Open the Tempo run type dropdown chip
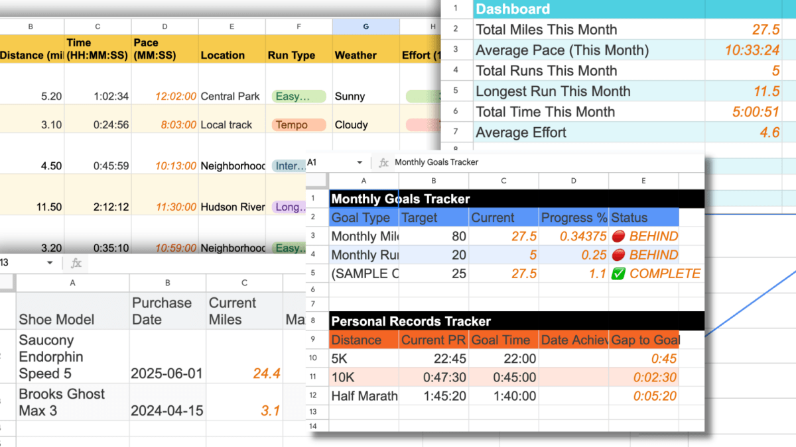 pyautogui.click(x=298, y=124)
